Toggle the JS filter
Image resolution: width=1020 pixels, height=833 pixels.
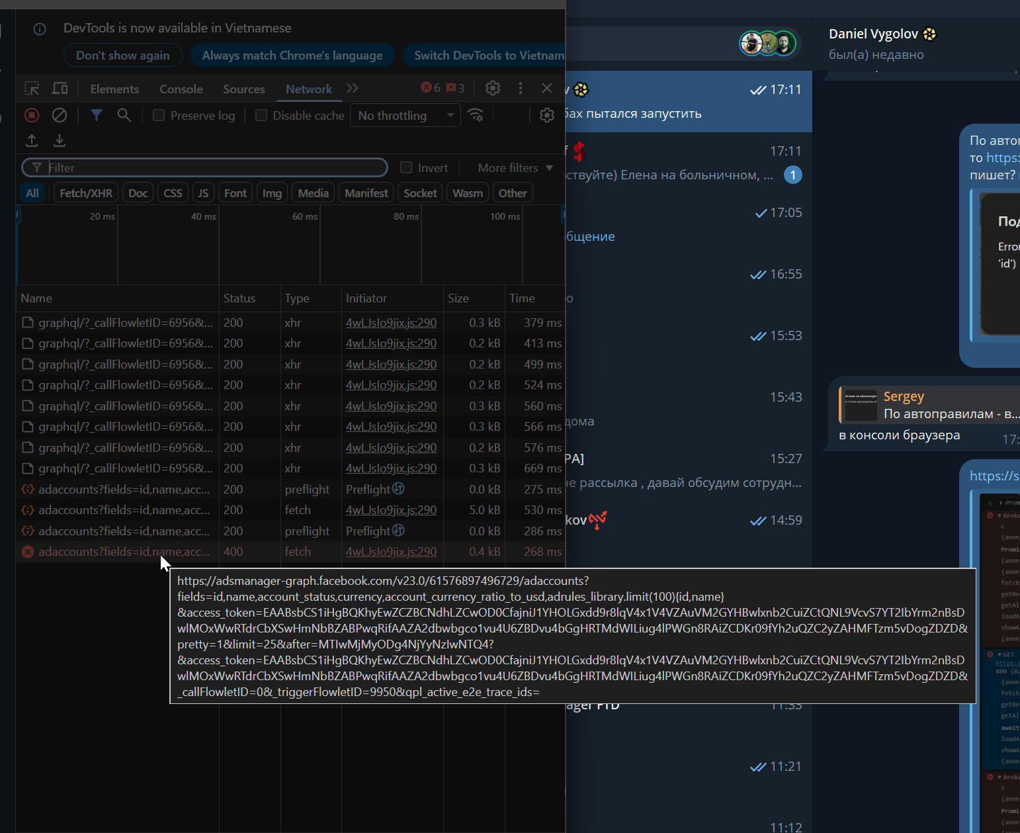tap(203, 193)
